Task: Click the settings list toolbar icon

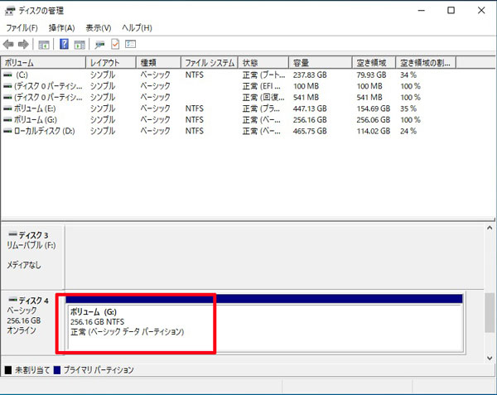Action: pos(130,44)
